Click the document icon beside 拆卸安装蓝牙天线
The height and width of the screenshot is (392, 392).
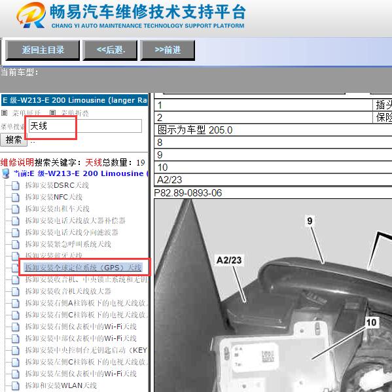pyautogui.click(x=16, y=256)
